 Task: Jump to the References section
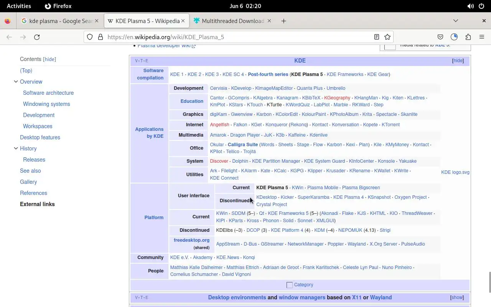[33, 193]
